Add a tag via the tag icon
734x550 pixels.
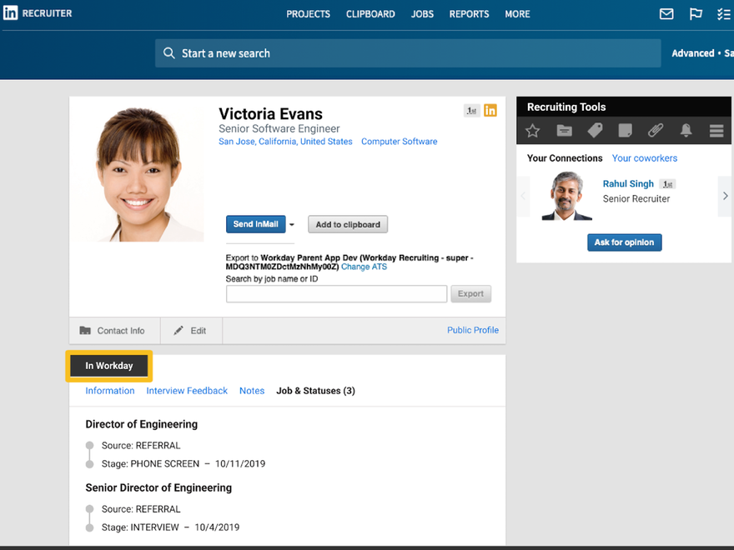click(594, 130)
